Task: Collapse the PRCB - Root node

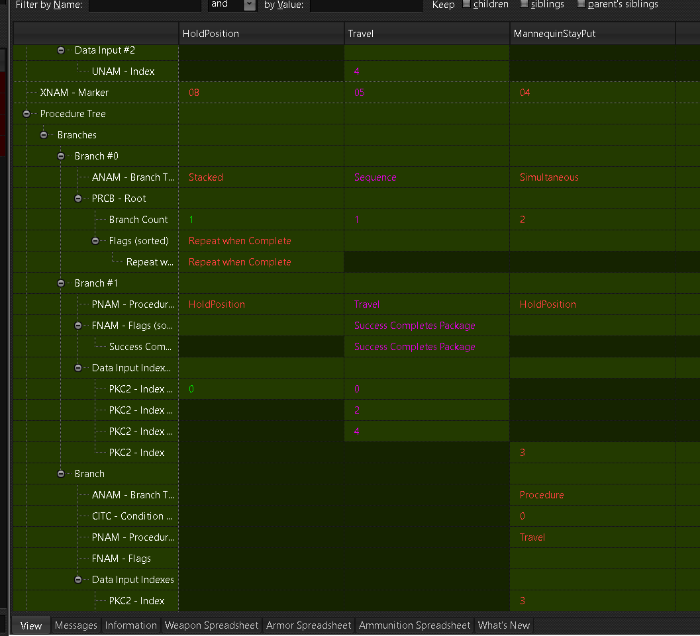Action: click(x=78, y=199)
